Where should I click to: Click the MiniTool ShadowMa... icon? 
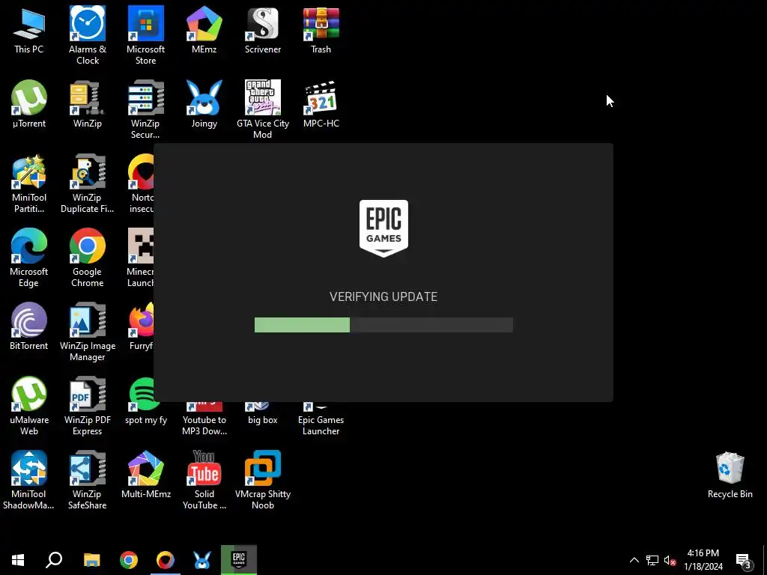point(29,480)
